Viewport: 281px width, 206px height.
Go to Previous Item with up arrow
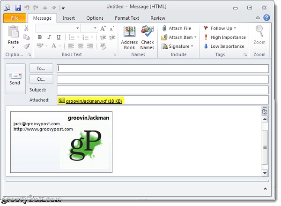point(45,8)
